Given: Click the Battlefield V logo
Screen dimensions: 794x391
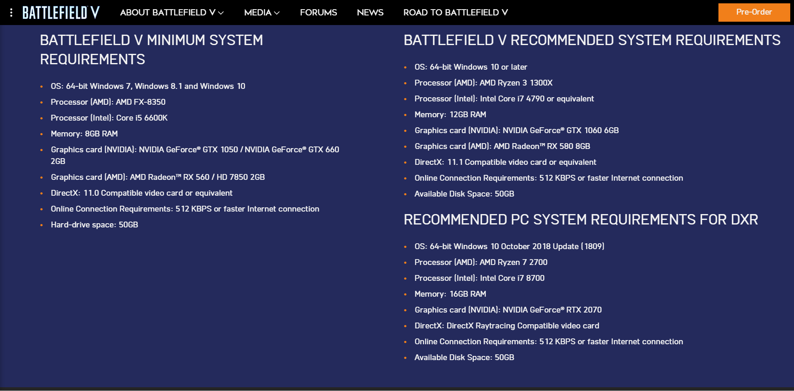Looking at the screenshot, I should point(61,13).
